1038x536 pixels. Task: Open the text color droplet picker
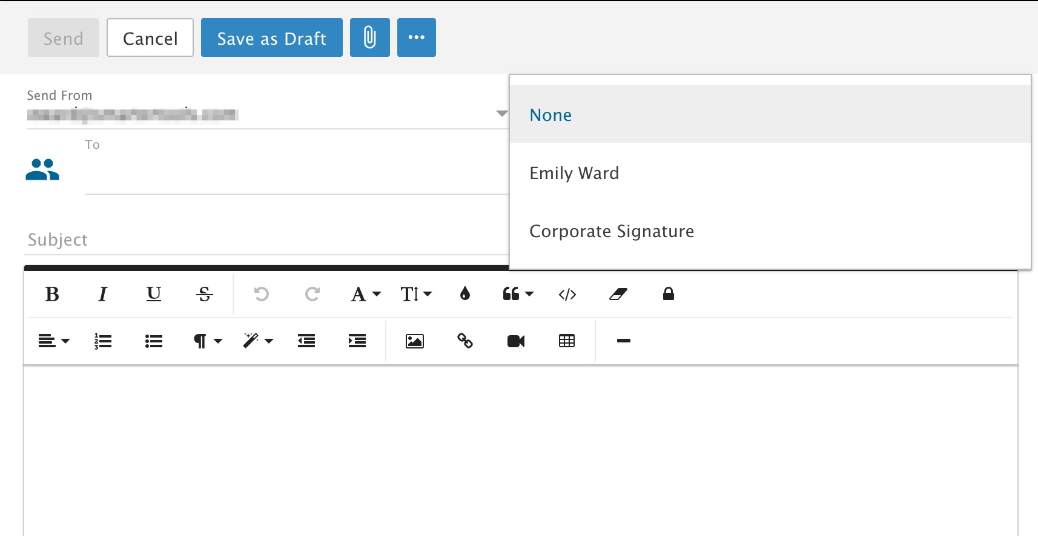click(464, 294)
